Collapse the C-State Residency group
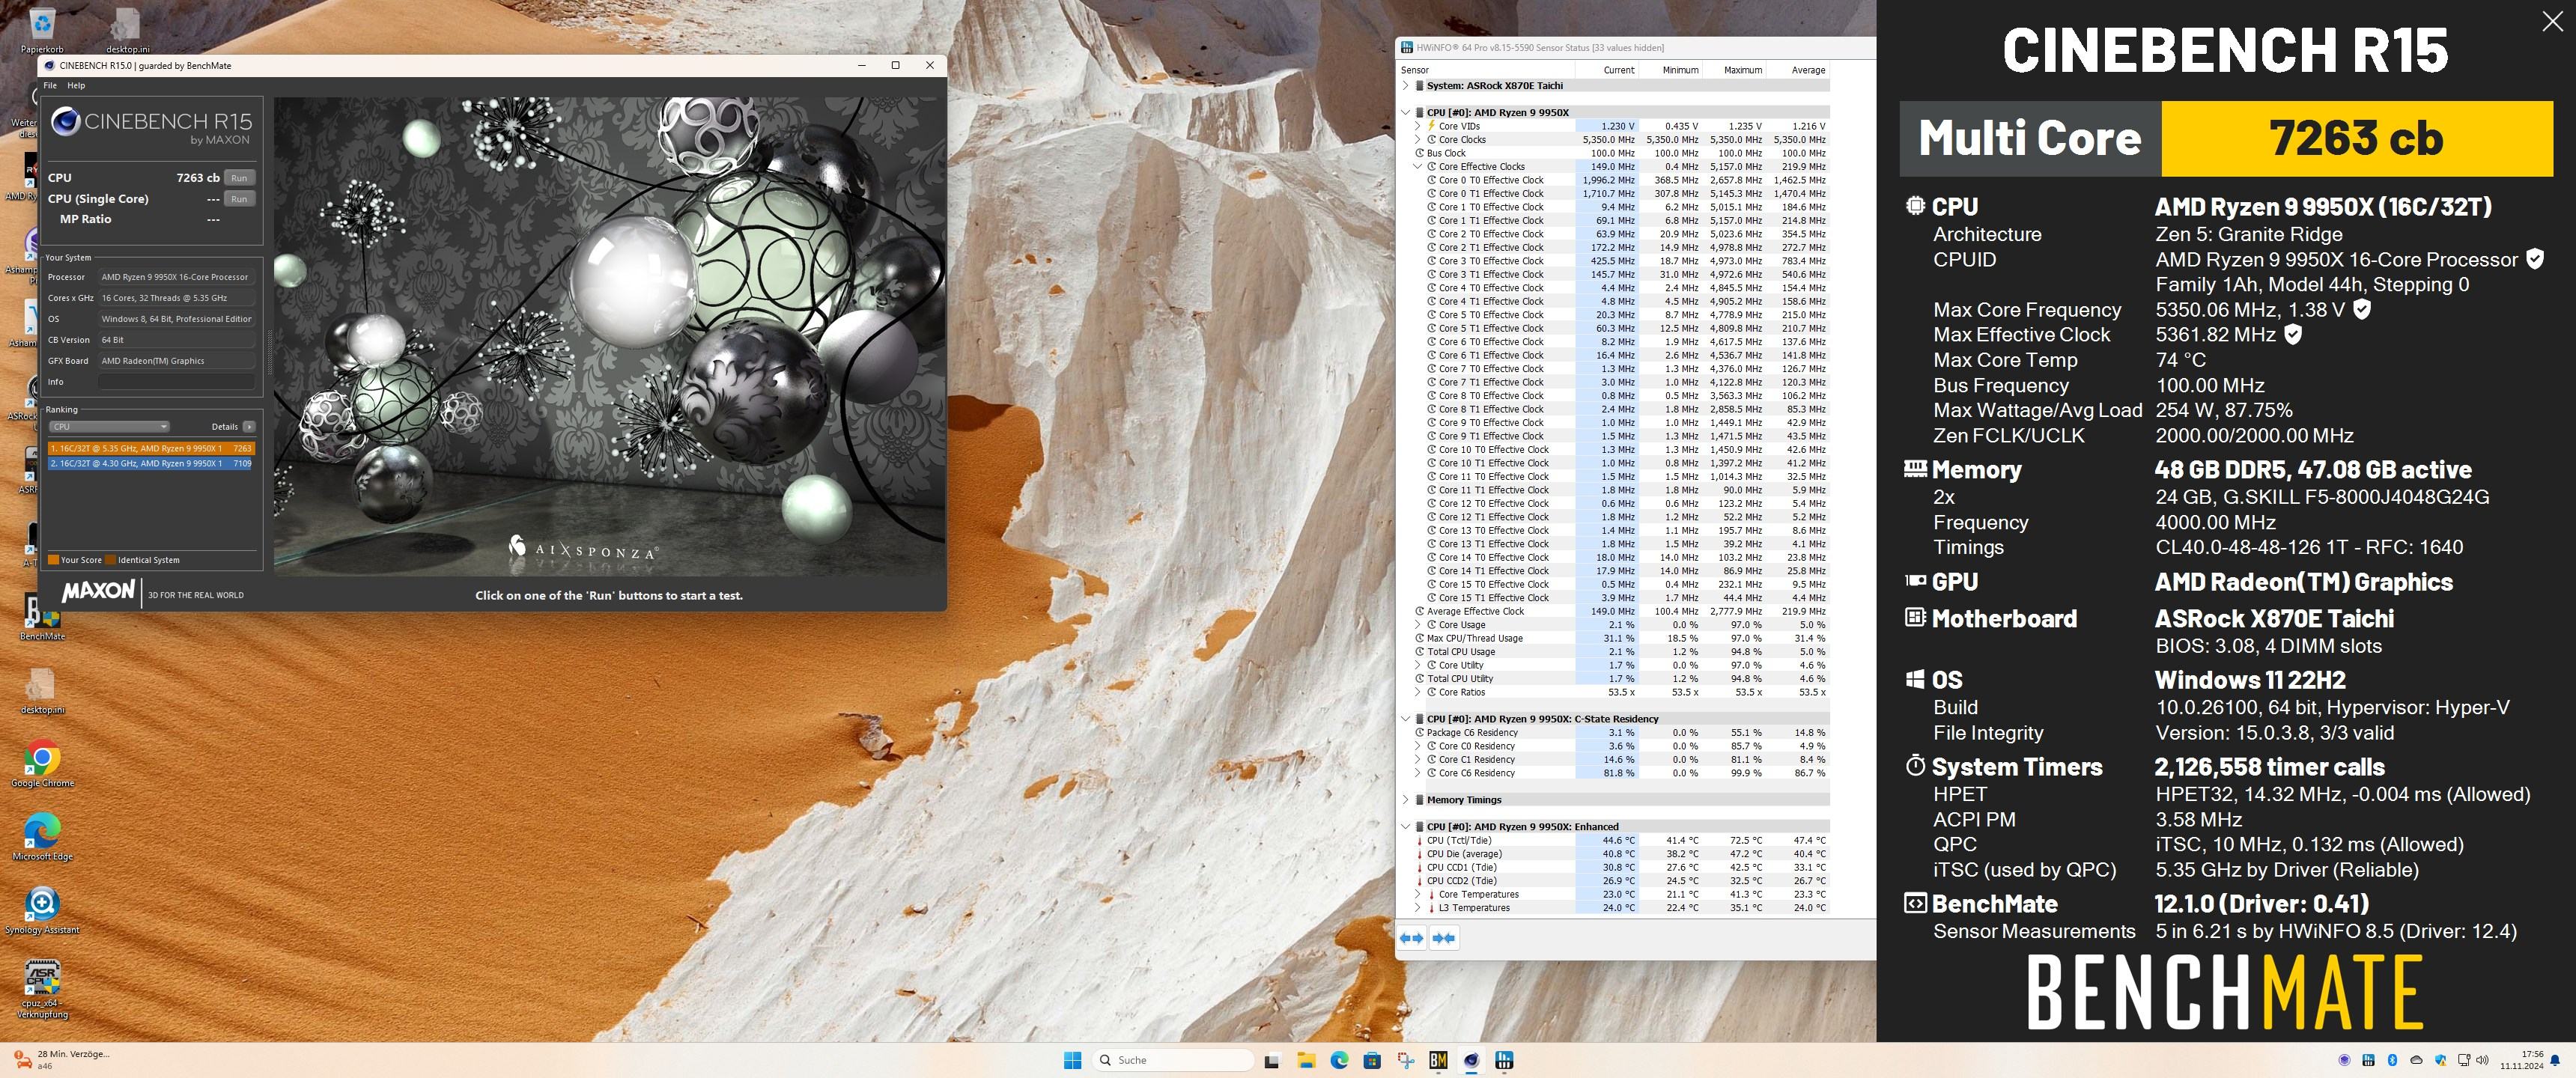This screenshot has height=1078, width=2576. point(1406,719)
